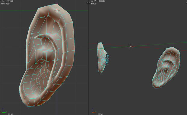This screenshot has width=187, height=115.
Task: Click the "Meters" unit label
Action: tap(93, 4)
